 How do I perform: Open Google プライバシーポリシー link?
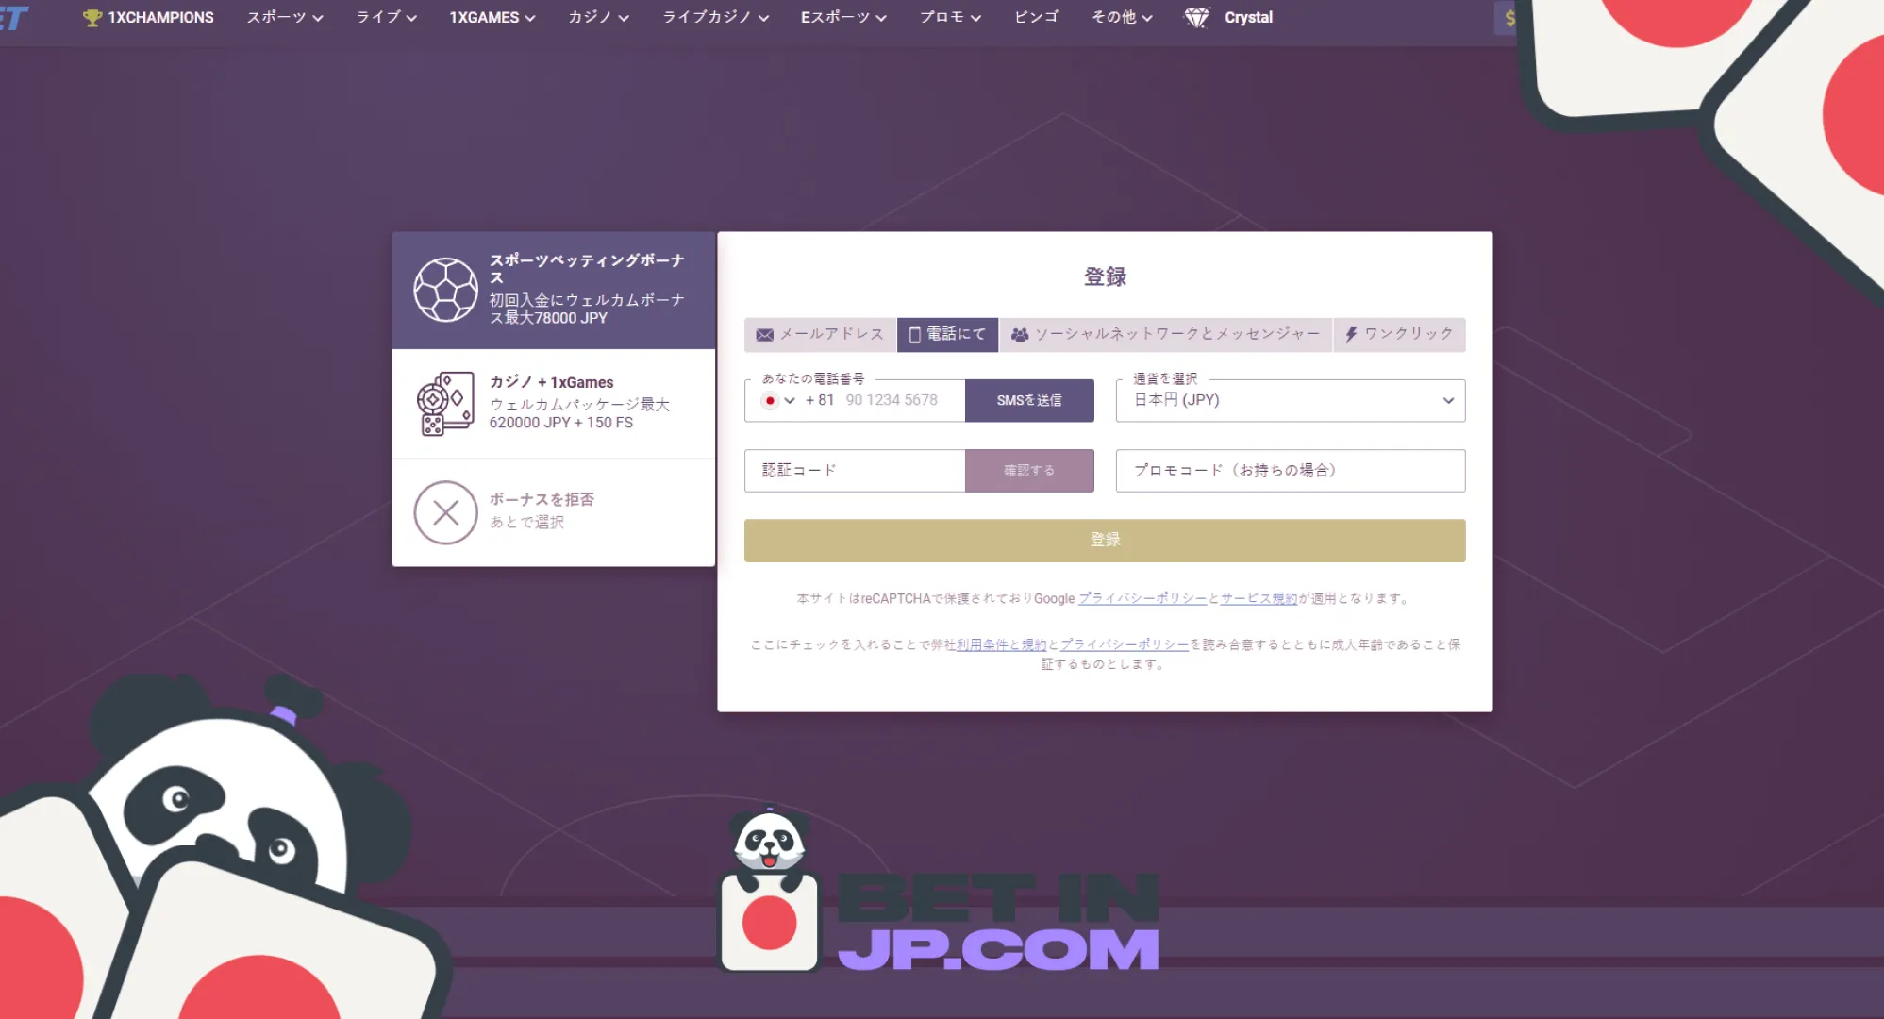point(1142,599)
